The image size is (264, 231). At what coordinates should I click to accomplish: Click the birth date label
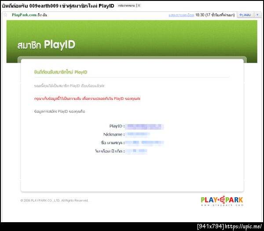tap(110, 151)
